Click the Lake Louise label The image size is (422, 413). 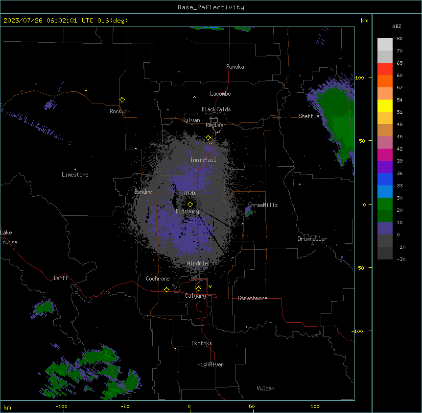click(9, 237)
